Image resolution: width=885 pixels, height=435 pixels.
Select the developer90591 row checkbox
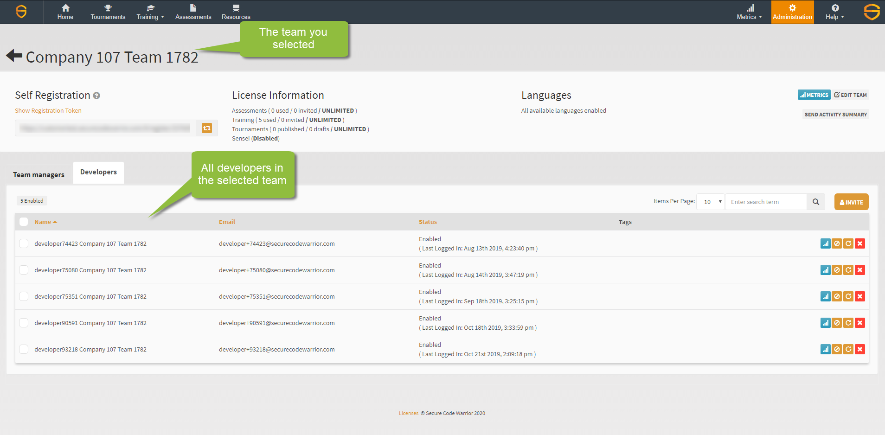click(24, 323)
